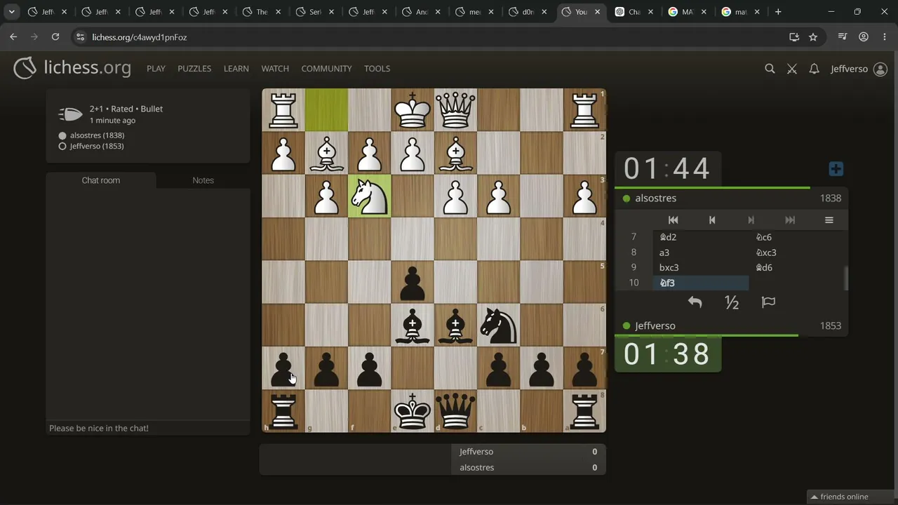Reload the page

tap(55, 37)
